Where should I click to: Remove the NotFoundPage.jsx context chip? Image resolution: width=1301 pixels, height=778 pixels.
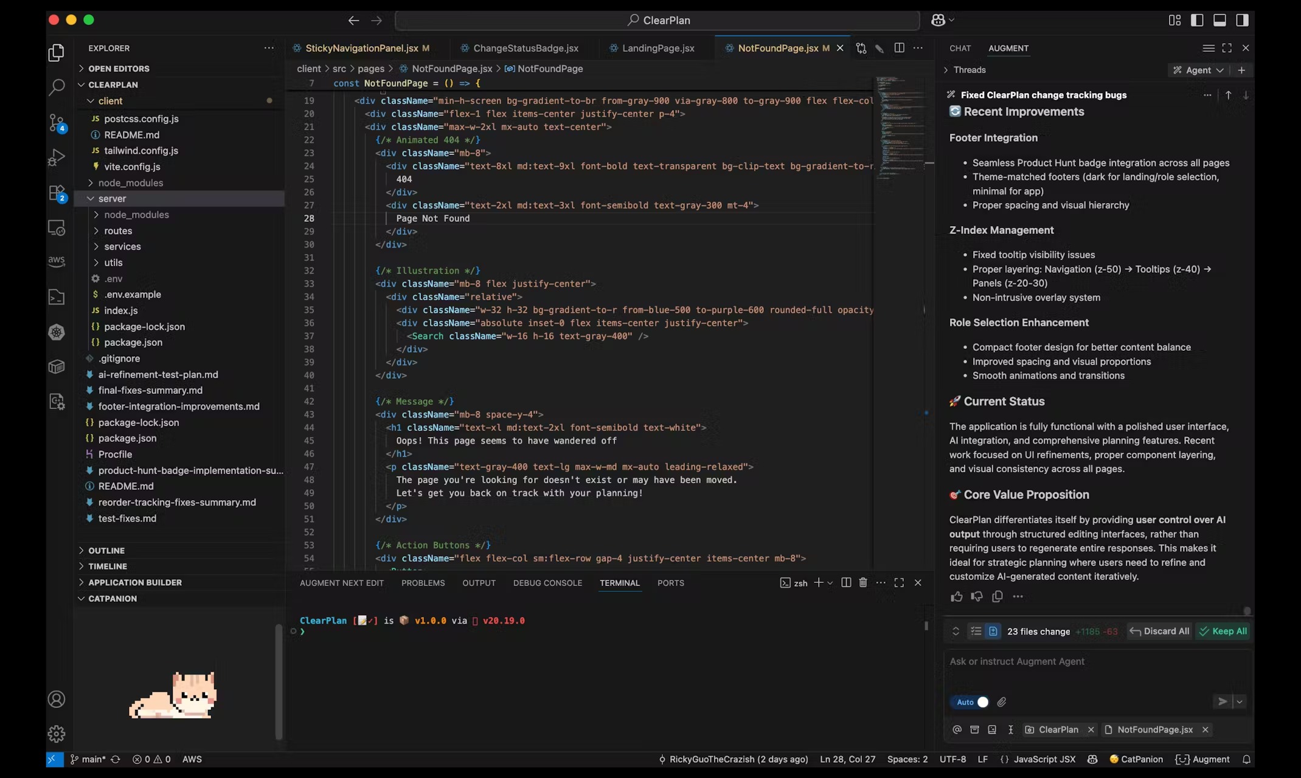(1205, 730)
